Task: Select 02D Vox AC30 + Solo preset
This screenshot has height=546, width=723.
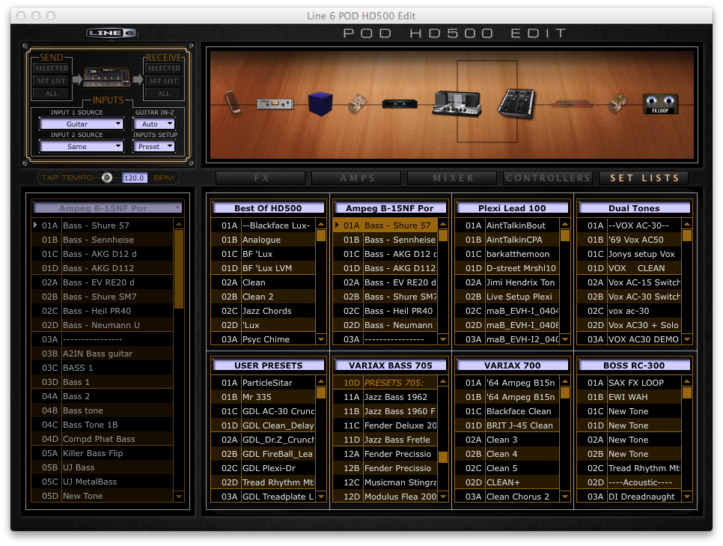Action: (629, 325)
